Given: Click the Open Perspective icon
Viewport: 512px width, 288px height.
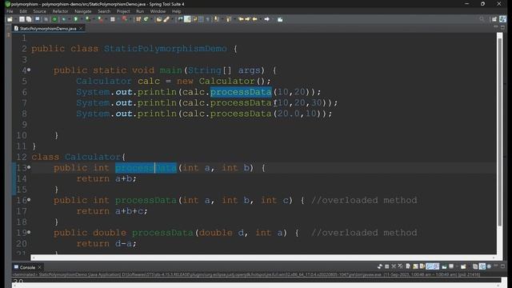Looking at the screenshot, I should pos(494,19).
